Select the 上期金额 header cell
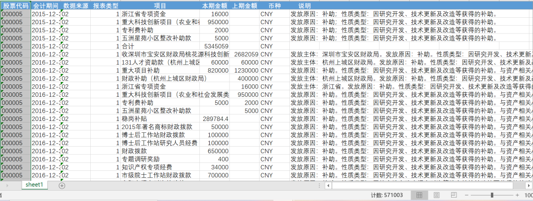The image size is (533, 201). tap(244, 6)
